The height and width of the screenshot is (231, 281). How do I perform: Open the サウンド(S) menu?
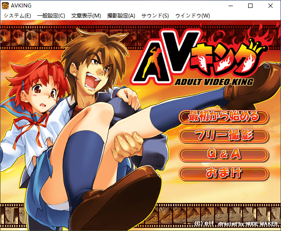(x=155, y=16)
